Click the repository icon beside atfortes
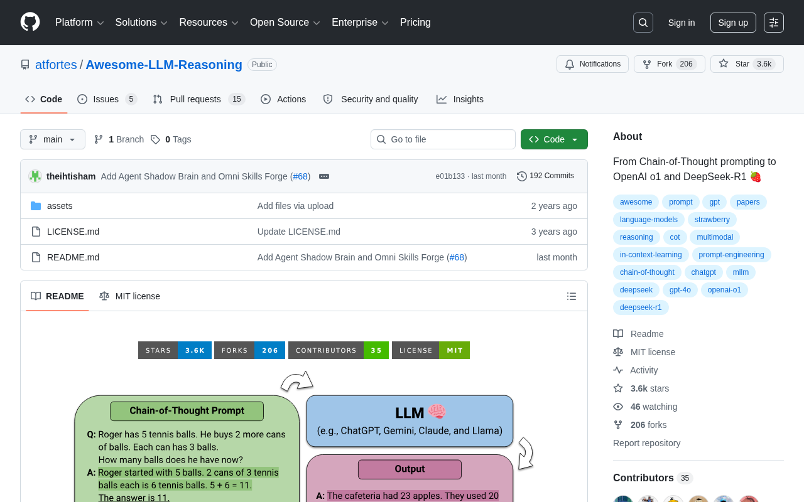The width and height of the screenshot is (804, 502). (x=25, y=65)
